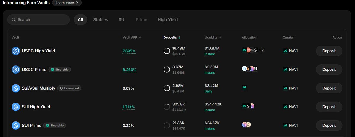The width and height of the screenshot is (355, 137).
Task: Click the 8.266% APR value
Action: [x=130, y=70]
